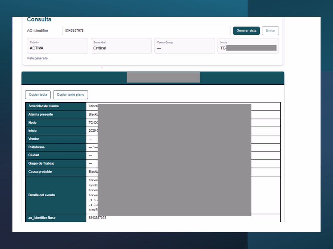Click the 'Causa probable' row header
The image size is (333, 249).
tap(56, 172)
